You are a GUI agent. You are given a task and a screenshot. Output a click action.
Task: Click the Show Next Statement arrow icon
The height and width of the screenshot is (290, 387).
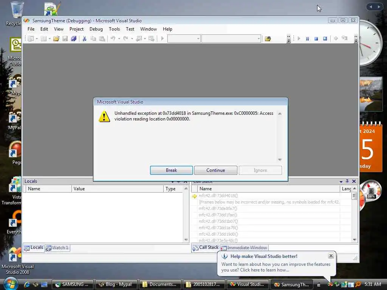pos(336,39)
